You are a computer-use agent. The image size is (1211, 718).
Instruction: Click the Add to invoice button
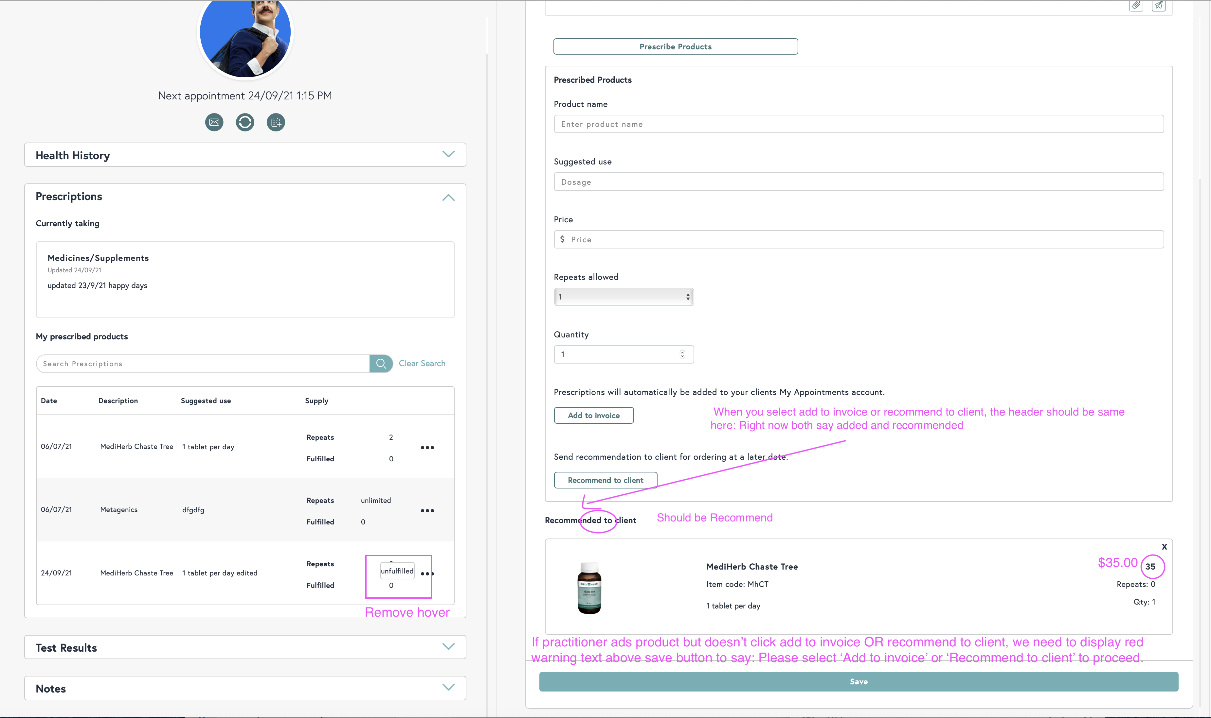593,415
